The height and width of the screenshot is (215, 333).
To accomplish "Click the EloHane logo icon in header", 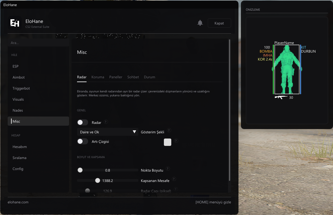I will [x=15, y=23].
